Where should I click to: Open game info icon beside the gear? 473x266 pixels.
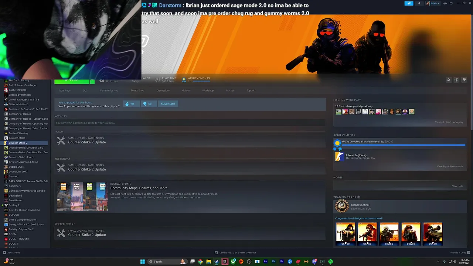456,80
